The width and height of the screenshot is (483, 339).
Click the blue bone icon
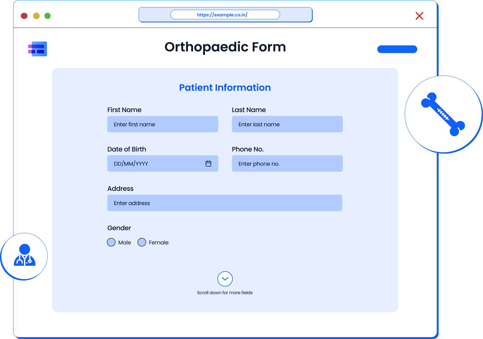pyautogui.click(x=442, y=114)
